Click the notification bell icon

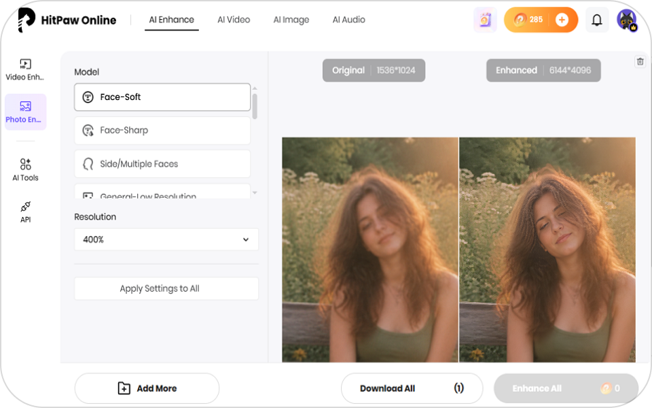click(x=597, y=20)
